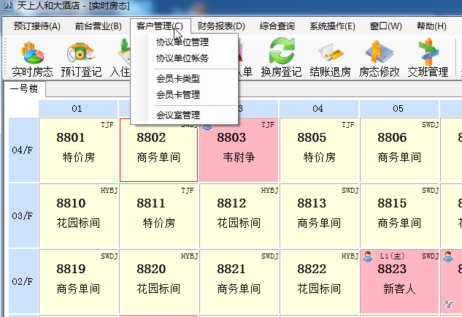Click the 03/F floor header

[x=23, y=216]
